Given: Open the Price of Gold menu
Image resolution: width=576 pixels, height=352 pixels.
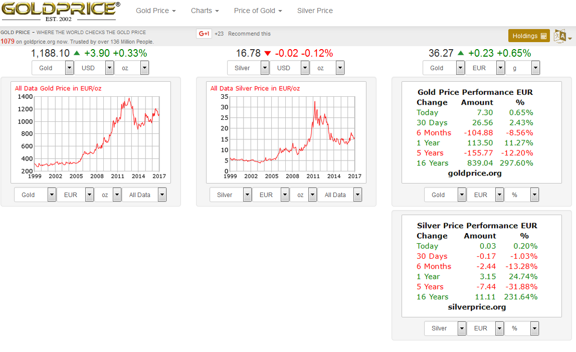Looking at the screenshot, I should click(258, 11).
